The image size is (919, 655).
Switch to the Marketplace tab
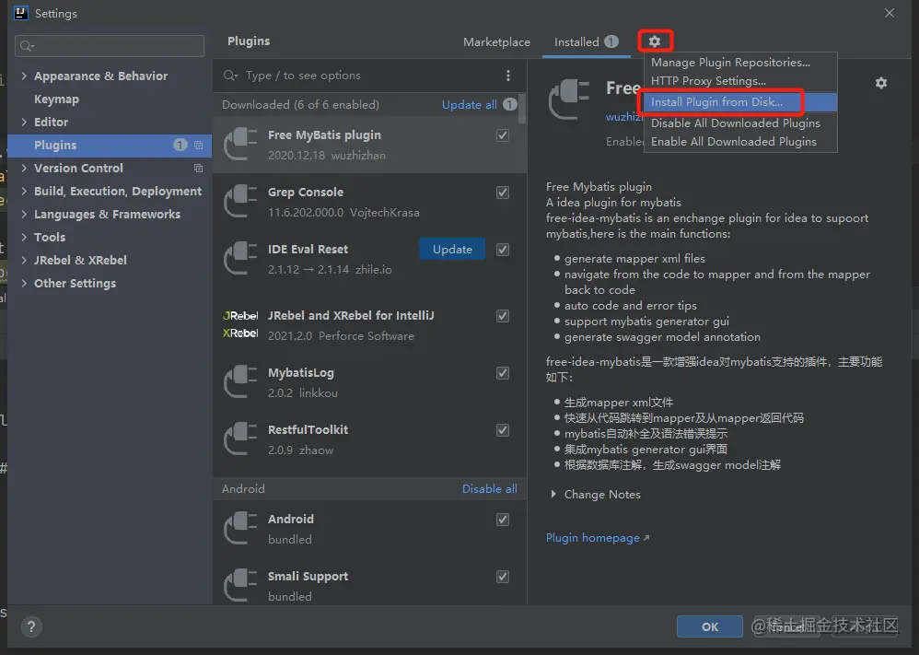coord(496,42)
